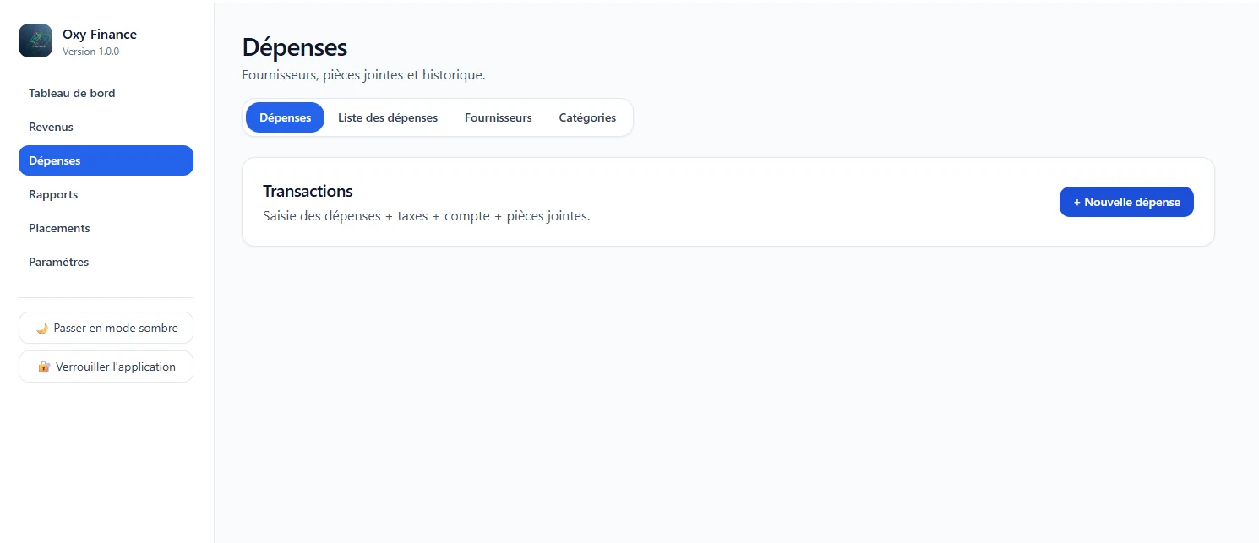Click the large Dépenses page heading

(295, 46)
